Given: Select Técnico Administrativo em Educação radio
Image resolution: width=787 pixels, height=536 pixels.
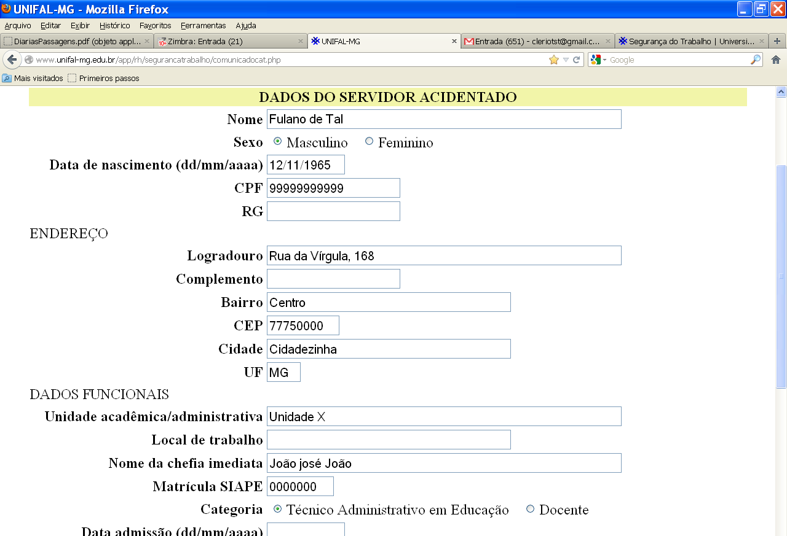Looking at the screenshot, I should point(277,508).
